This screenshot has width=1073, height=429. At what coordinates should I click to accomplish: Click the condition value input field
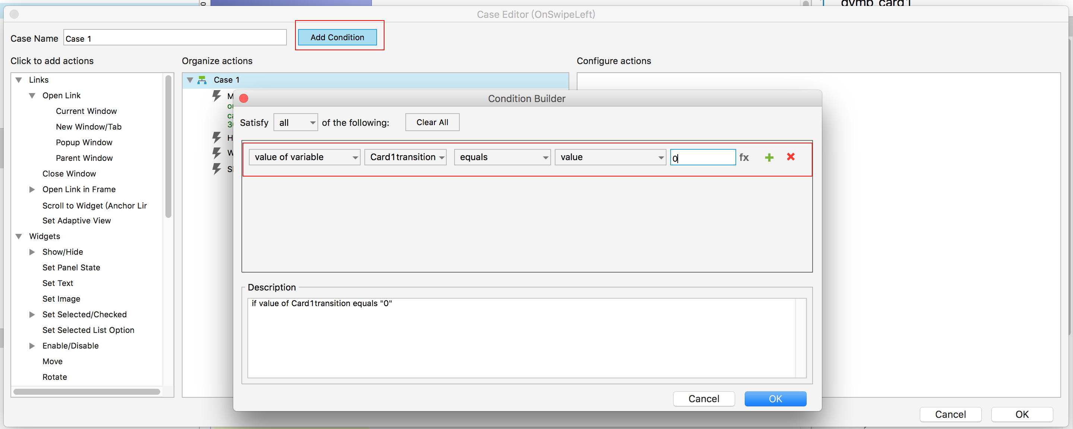[x=703, y=158]
